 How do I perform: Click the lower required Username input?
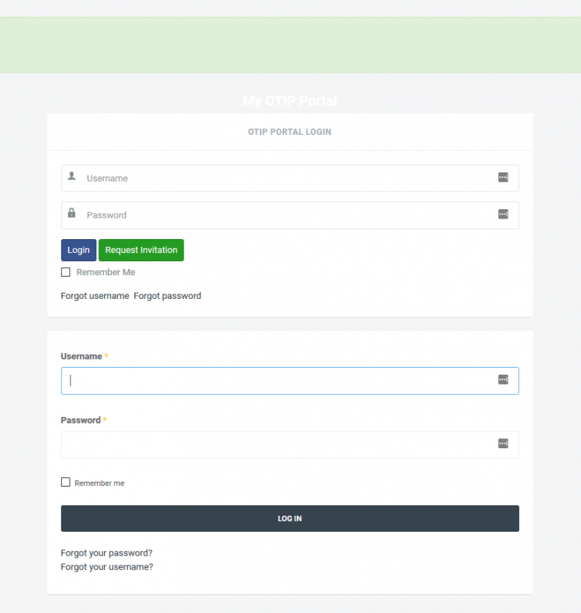point(290,381)
